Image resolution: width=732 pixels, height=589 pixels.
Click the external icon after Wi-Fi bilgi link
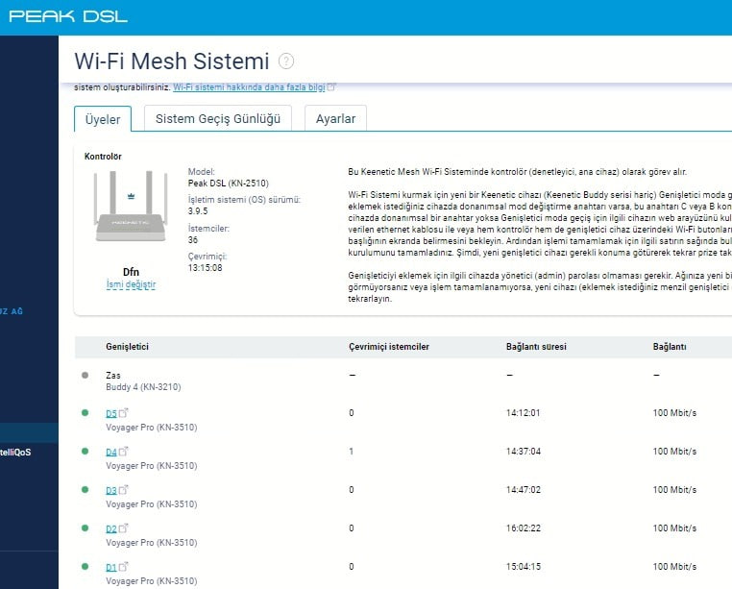[x=331, y=86]
